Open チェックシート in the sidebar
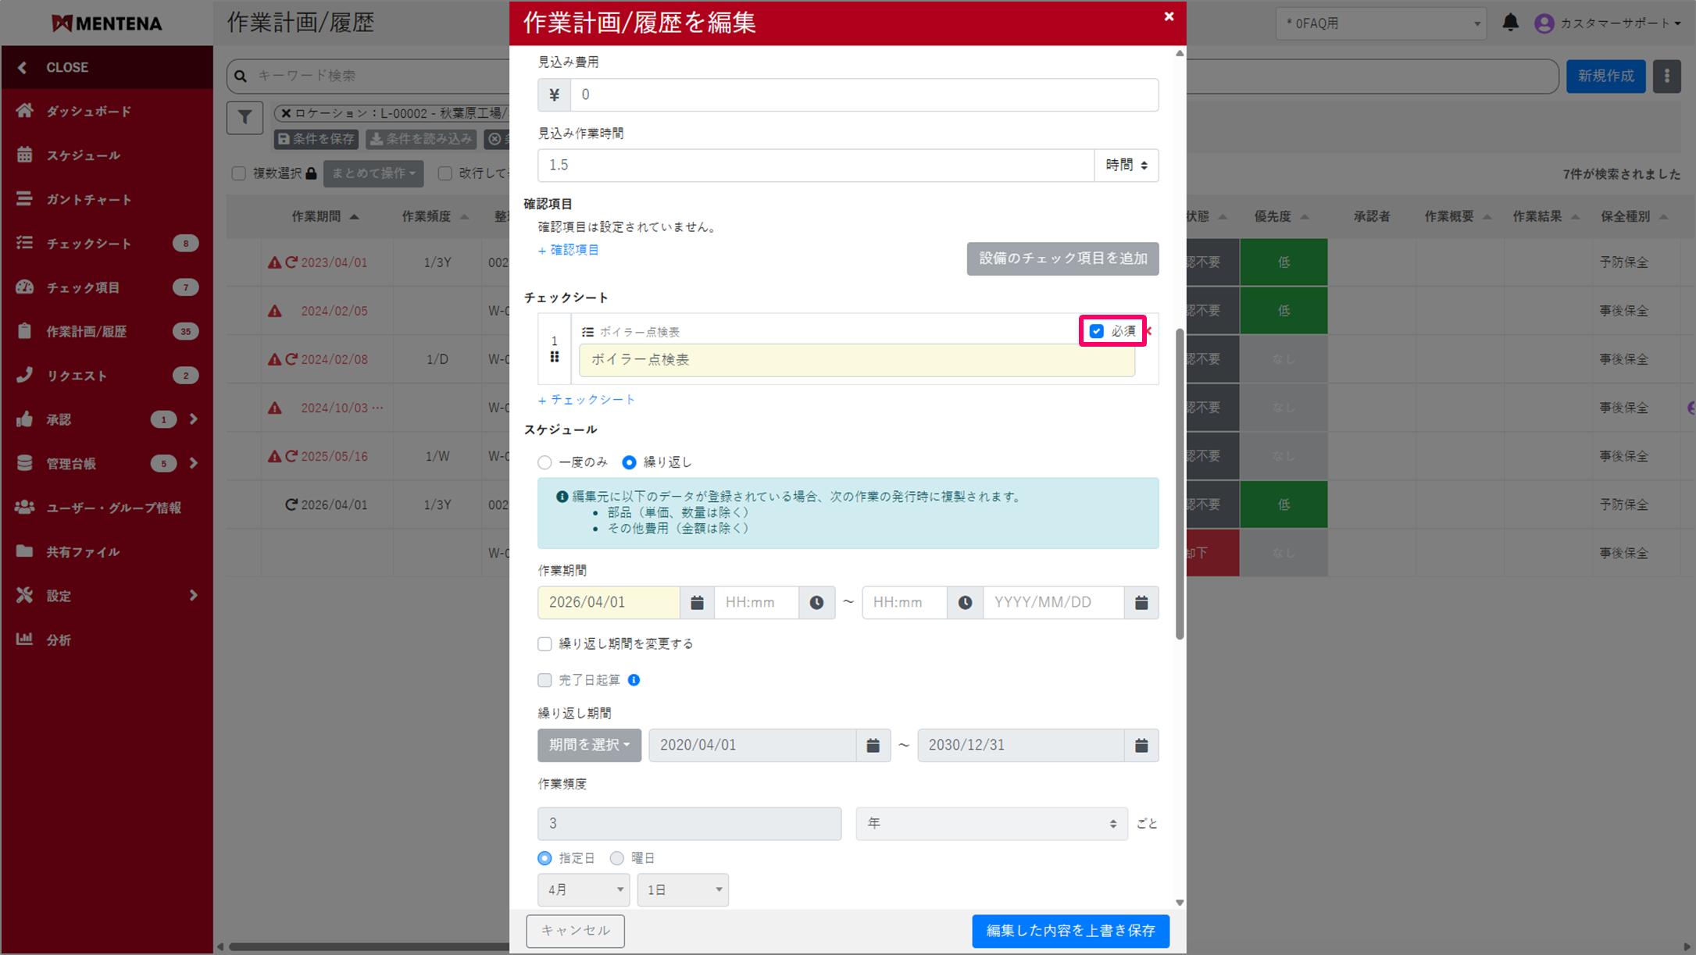1696x955 pixels. (x=88, y=244)
